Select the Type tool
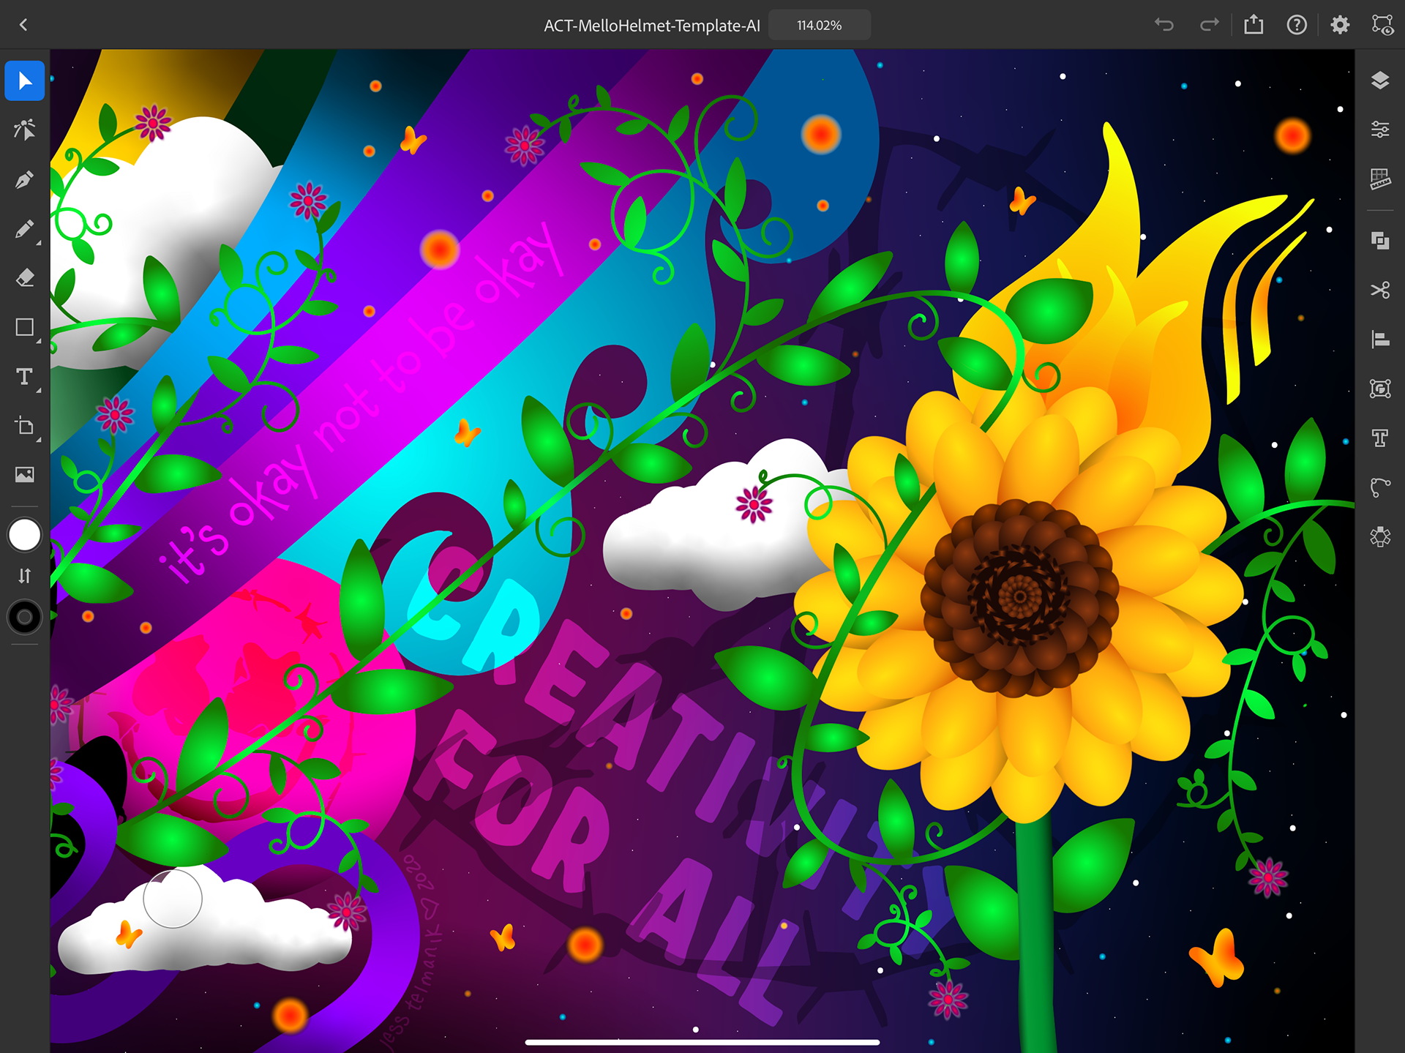This screenshot has height=1053, width=1405. tap(25, 377)
